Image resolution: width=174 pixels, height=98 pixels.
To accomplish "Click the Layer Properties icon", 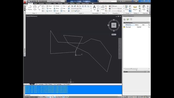I will tap(72, 6).
